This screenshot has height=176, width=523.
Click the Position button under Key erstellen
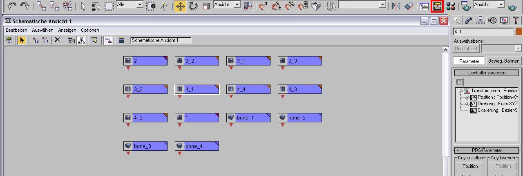[x=470, y=166]
